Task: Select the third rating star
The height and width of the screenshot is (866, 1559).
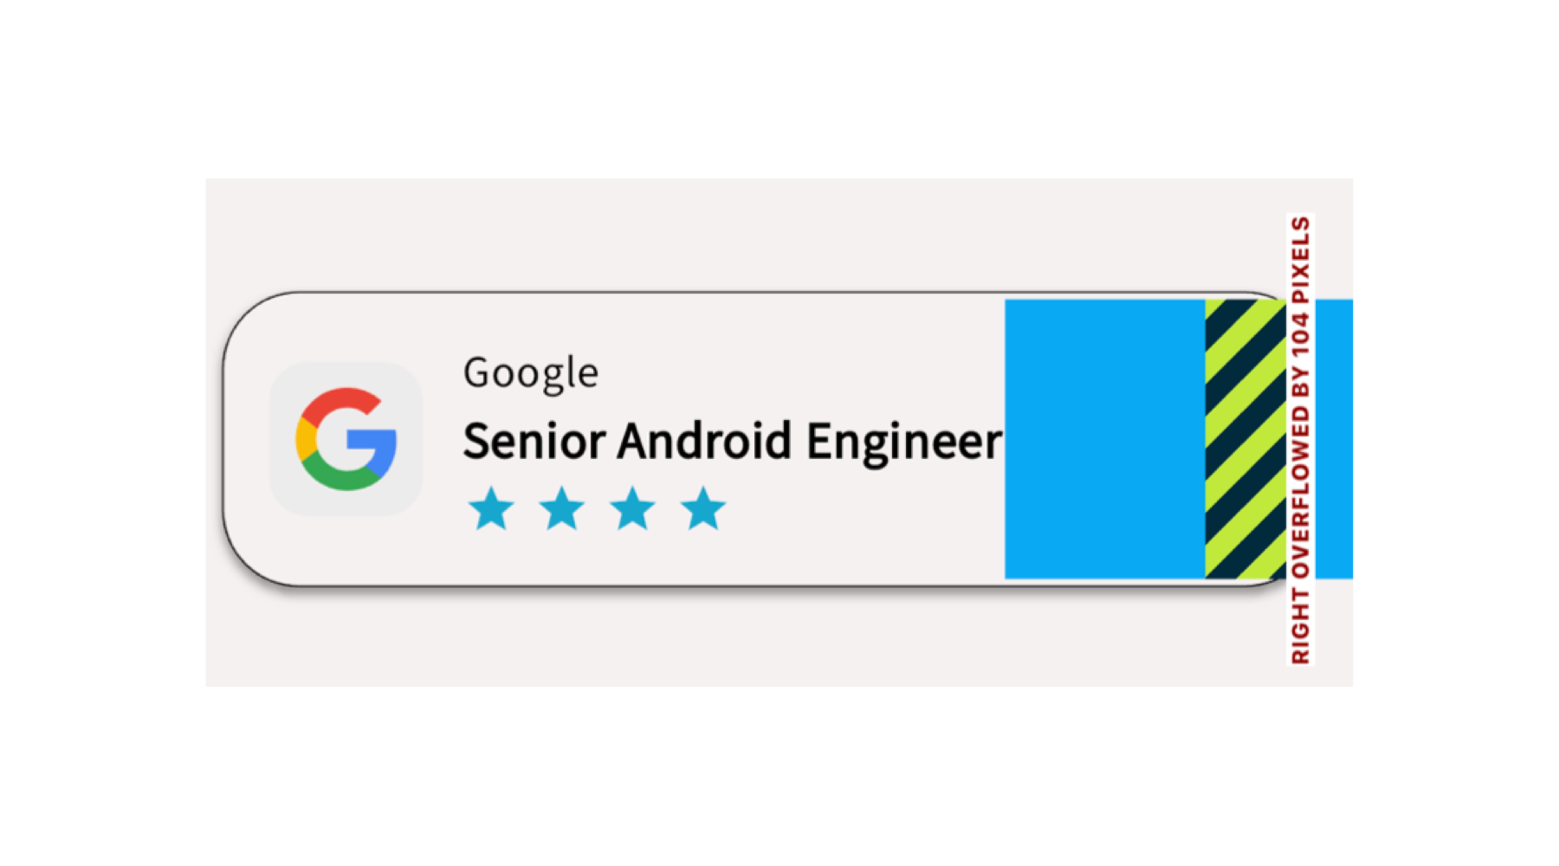Action: pos(632,508)
